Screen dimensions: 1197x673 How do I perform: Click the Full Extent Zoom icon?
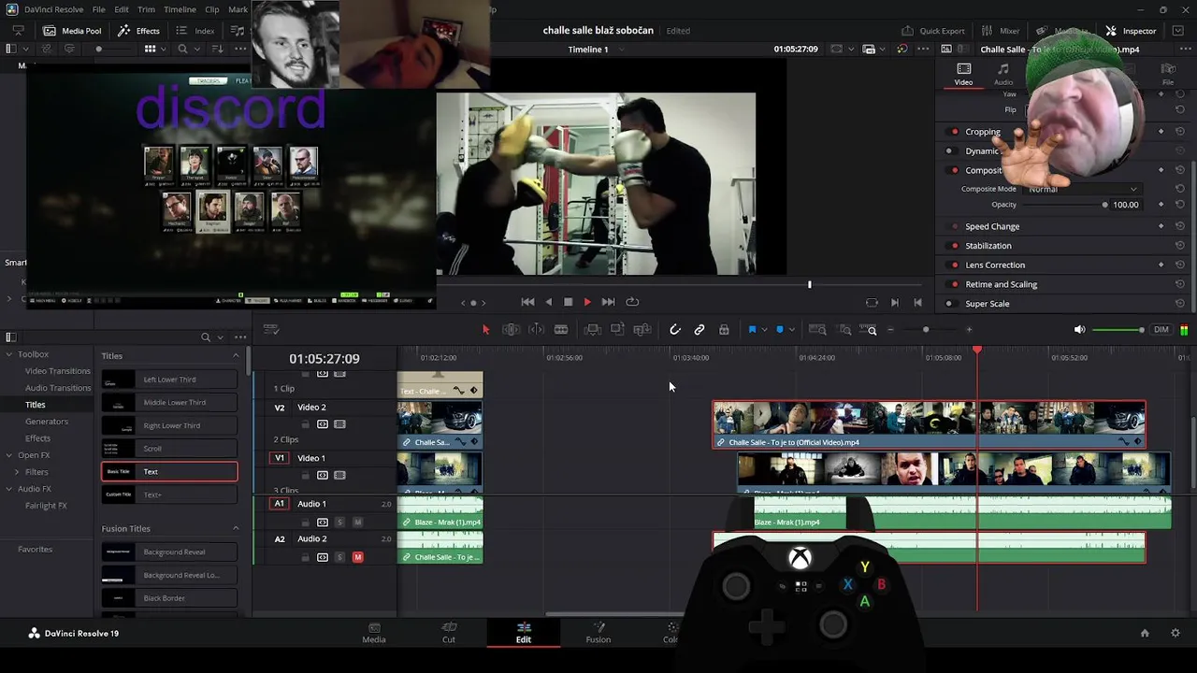pos(816,329)
